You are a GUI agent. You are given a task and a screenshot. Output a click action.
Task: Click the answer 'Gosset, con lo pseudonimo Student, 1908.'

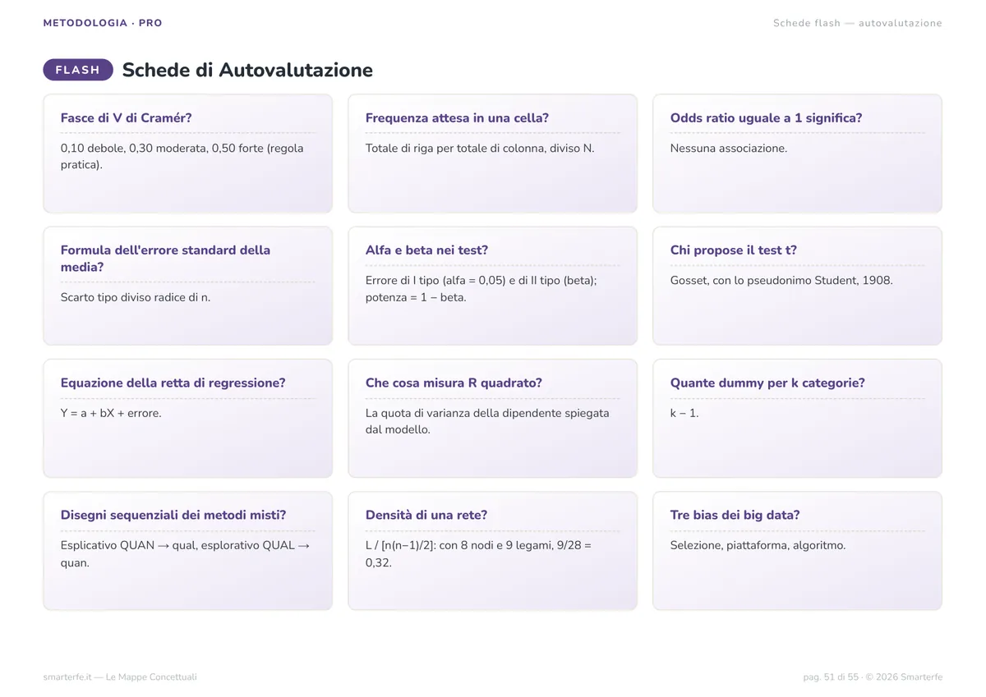tap(781, 280)
